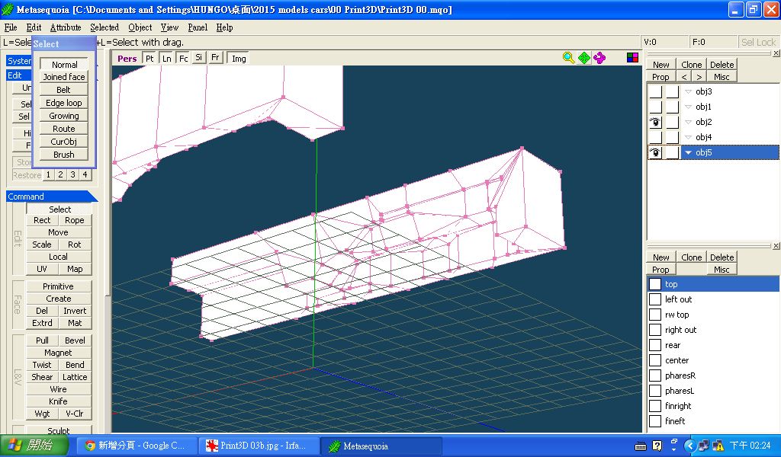Open the Attribute menu
This screenshot has height=457, width=781.
coord(66,27)
